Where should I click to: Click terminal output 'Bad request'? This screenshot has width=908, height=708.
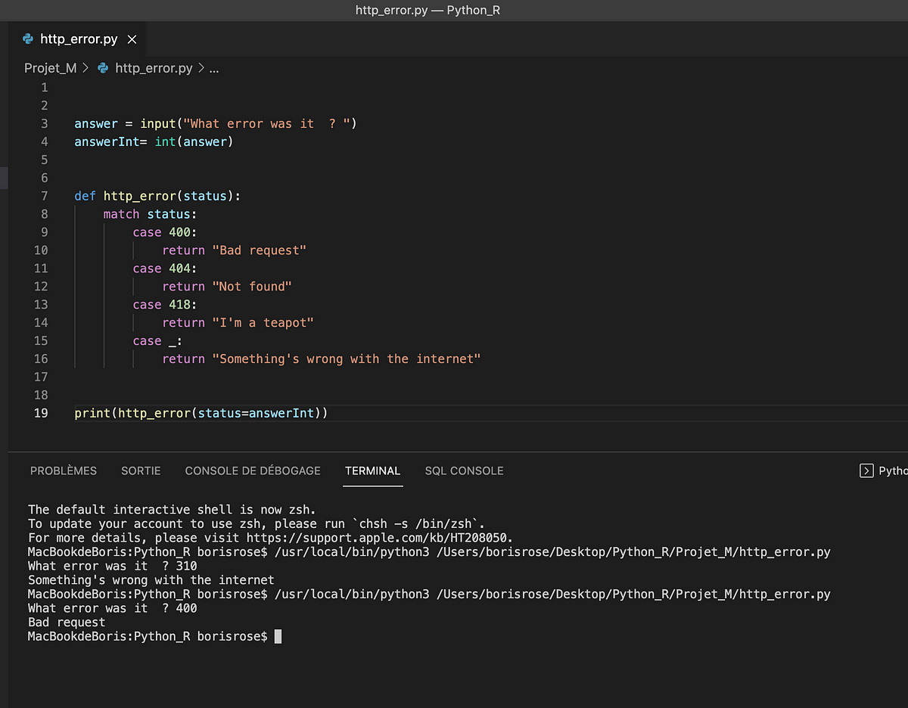pos(67,623)
